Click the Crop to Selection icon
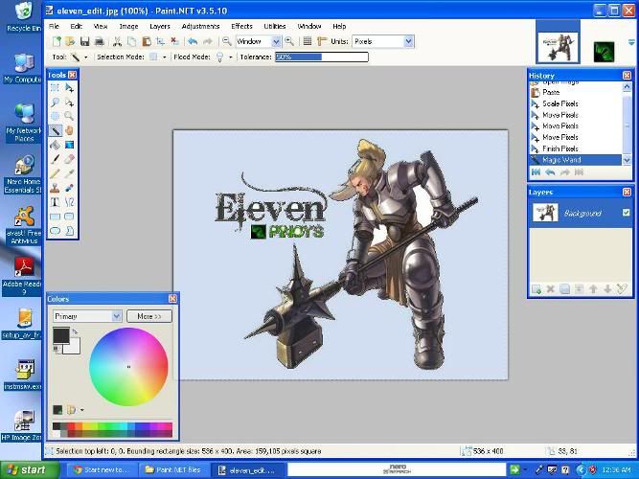Viewport: 639px width, 479px height. point(161,41)
